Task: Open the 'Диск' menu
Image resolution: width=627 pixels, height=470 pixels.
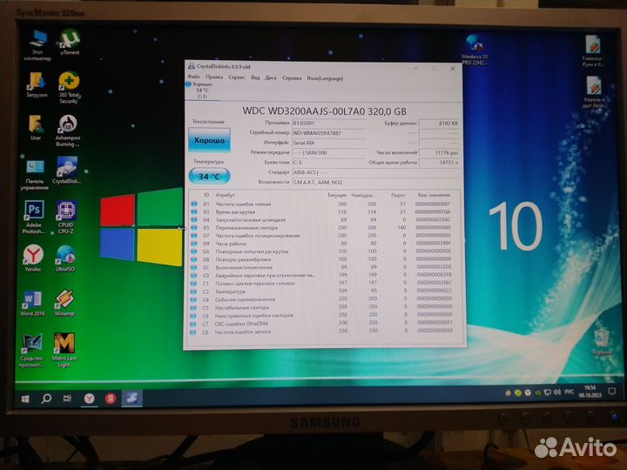Action: point(271,78)
